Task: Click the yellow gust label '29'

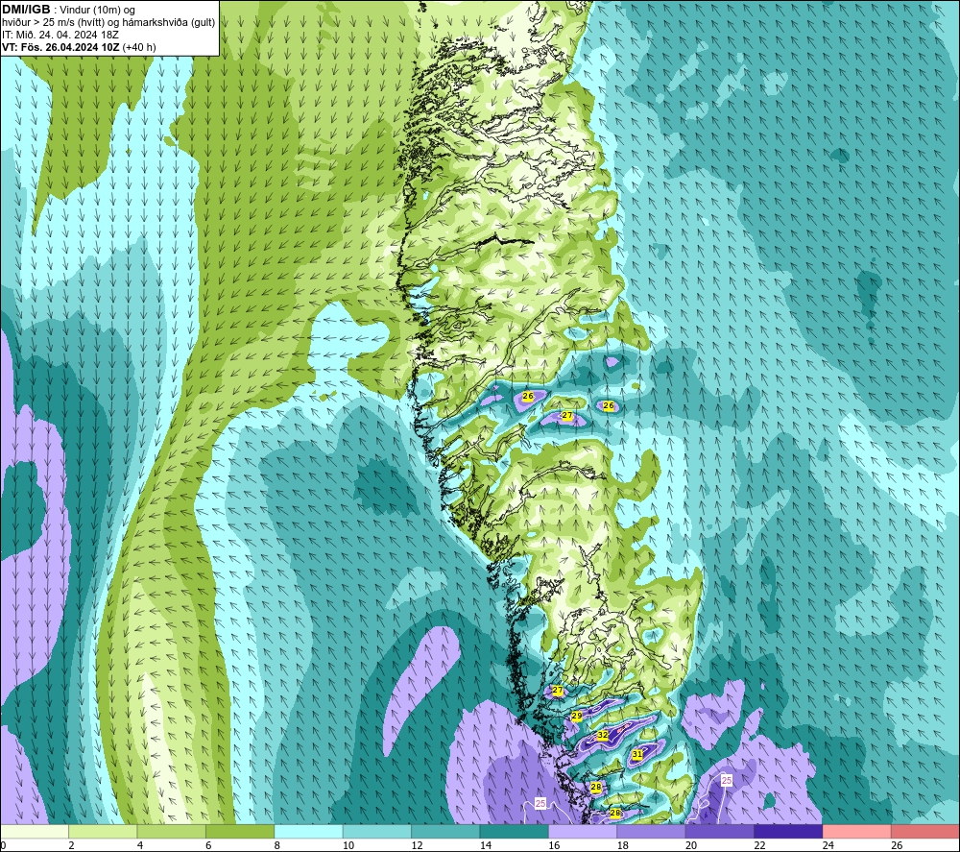Action: click(x=577, y=716)
